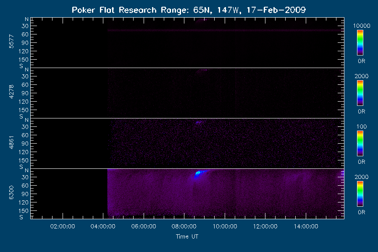Click the 04:00:00 time tick label
Image resolution: width=378 pixels, height=252 pixels.
click(x=103, y=226)
